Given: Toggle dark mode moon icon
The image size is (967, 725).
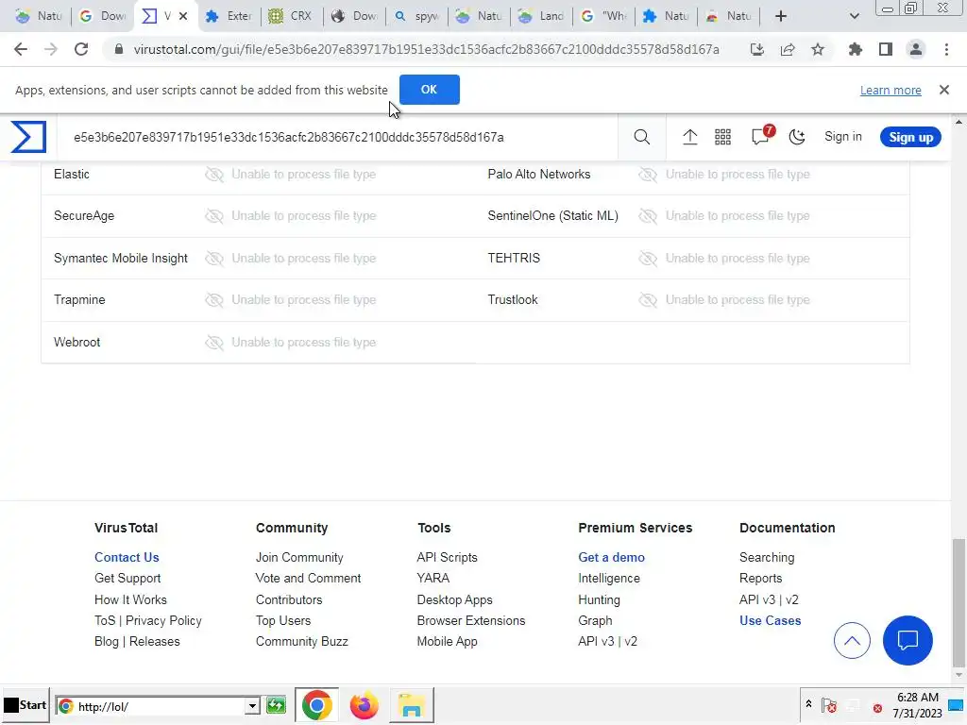Looking at the screenshot, I should [797, 137].
